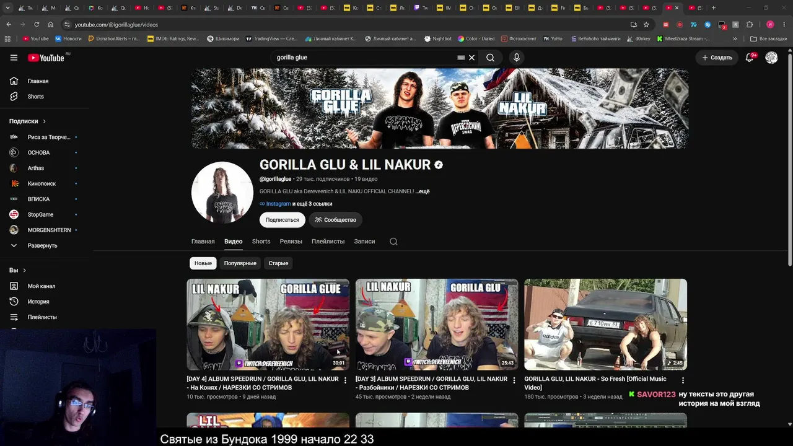This screenshot has height=446, width=793.
Task: Open the browser extensions puzzle icon
Action: click(x=750, y=25)
